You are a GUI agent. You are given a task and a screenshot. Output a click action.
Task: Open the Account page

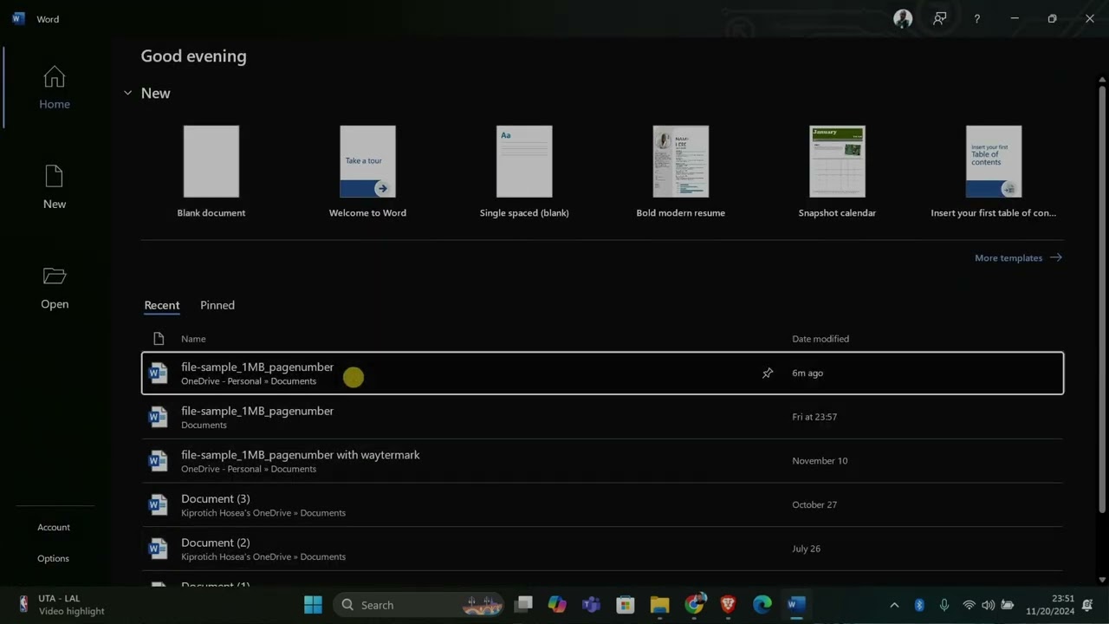click(54, 527)
